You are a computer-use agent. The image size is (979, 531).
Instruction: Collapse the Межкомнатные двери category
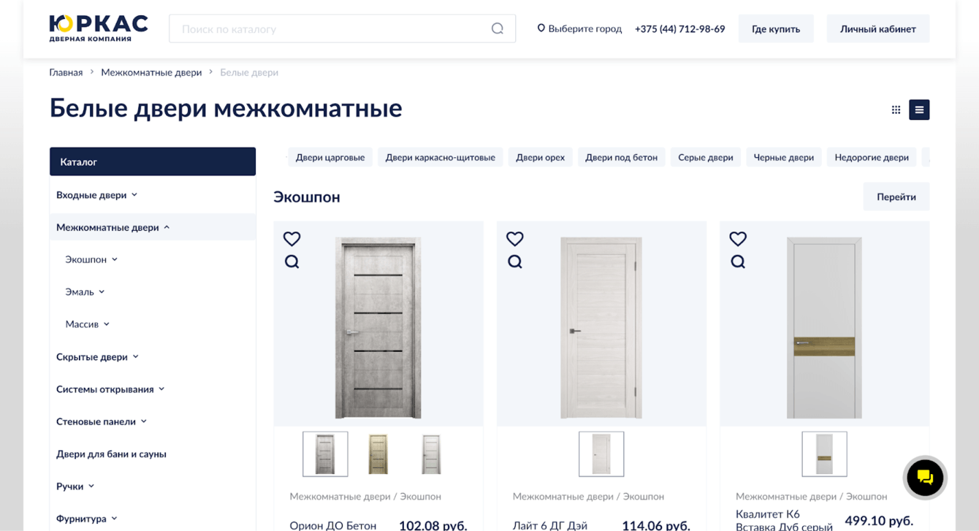(167, 227)
